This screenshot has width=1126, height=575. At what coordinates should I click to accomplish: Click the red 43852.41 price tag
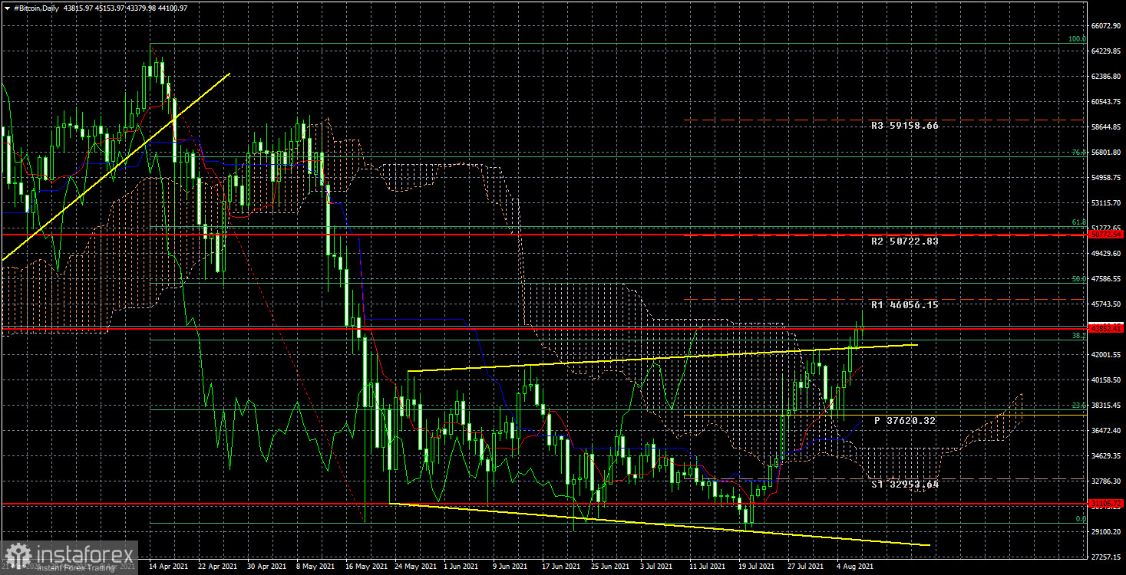[1107, 328]
